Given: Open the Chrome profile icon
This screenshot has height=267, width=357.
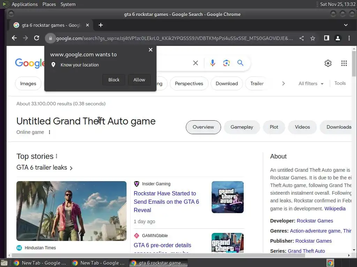Looking at the screenshot, I should click(337, 38).
